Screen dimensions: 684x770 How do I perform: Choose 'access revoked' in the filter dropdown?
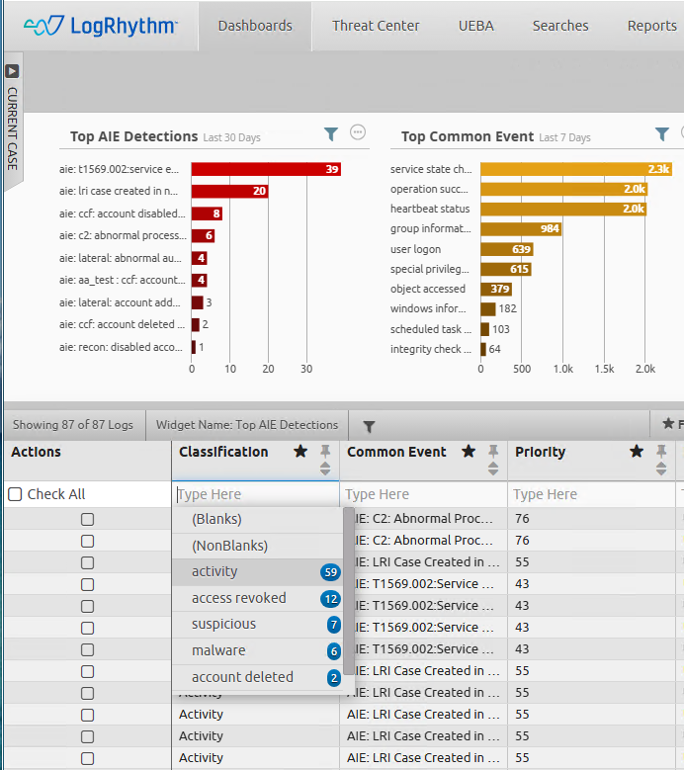click(238, 598)
